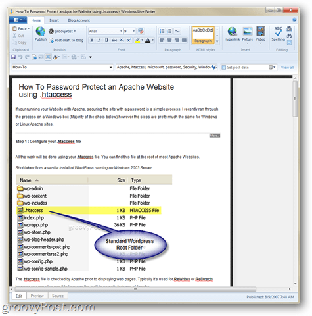This screenshot has height=316, width=312.
Task: Click the post title heading text
Action: point(97,91)
